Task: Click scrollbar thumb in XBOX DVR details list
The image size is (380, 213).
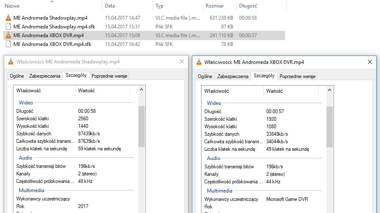Action: click(x=330, y=125)
